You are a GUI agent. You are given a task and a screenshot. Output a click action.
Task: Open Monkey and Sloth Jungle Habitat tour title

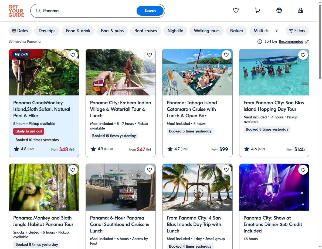point(43,221)
